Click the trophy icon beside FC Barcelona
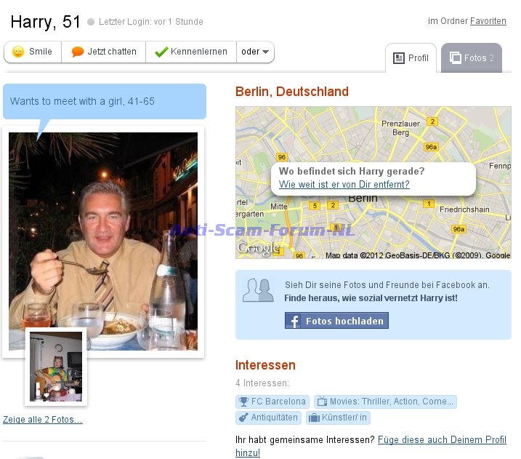Viewport: 521px width, 459px height. [243, 402]
